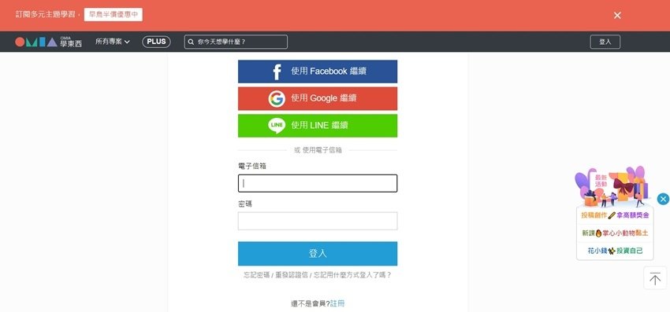Open 花小錢投資自己 promotion
The width and height of the screenshot is (670, 312).
pyautogui.click(x=615, y=251)
